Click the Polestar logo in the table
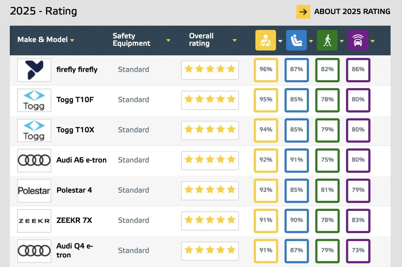The width and height of the screenshot is (402, 267). 34,191
